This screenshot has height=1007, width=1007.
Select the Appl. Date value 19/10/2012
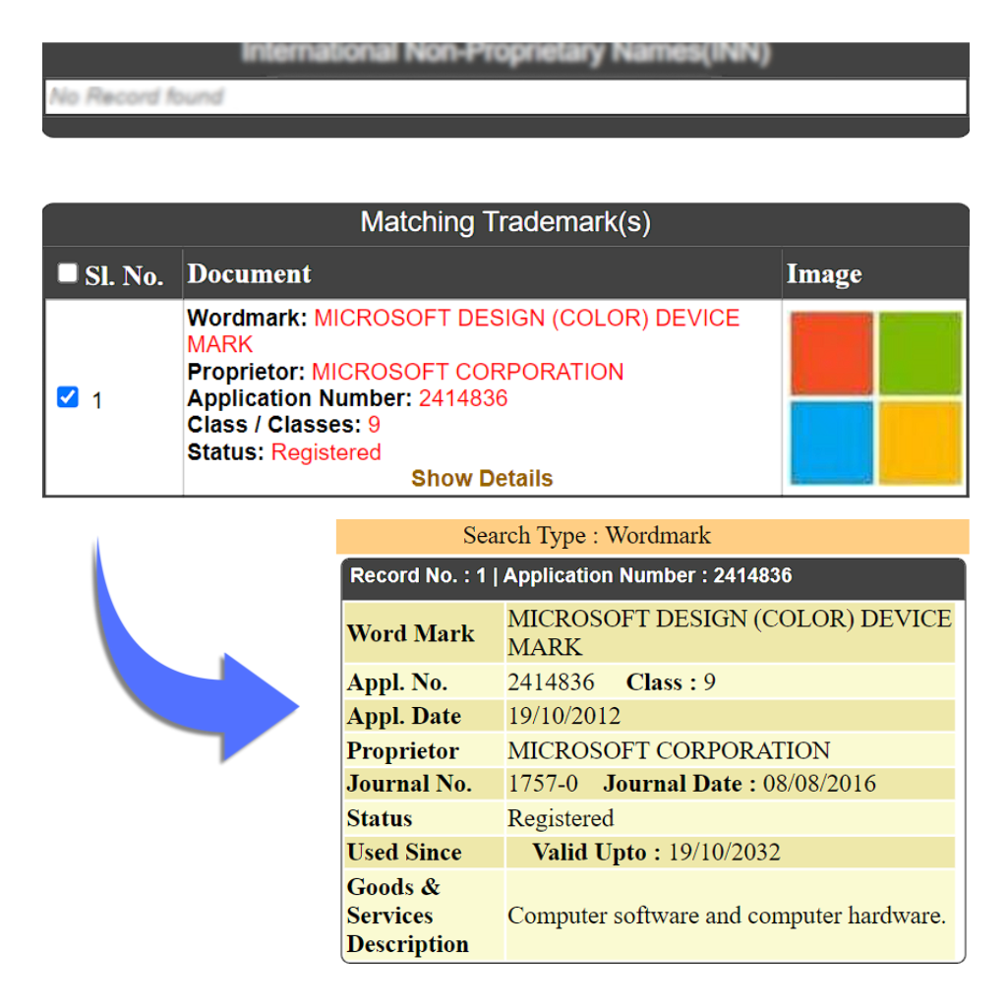click(563, 716)
